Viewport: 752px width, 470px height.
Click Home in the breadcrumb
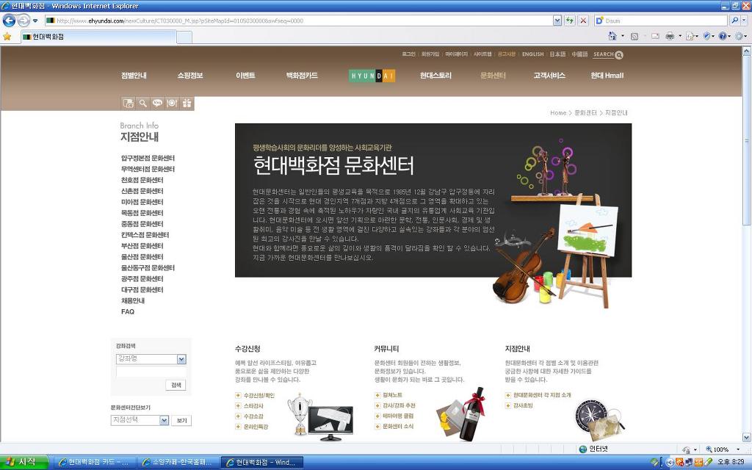point(558,112)
